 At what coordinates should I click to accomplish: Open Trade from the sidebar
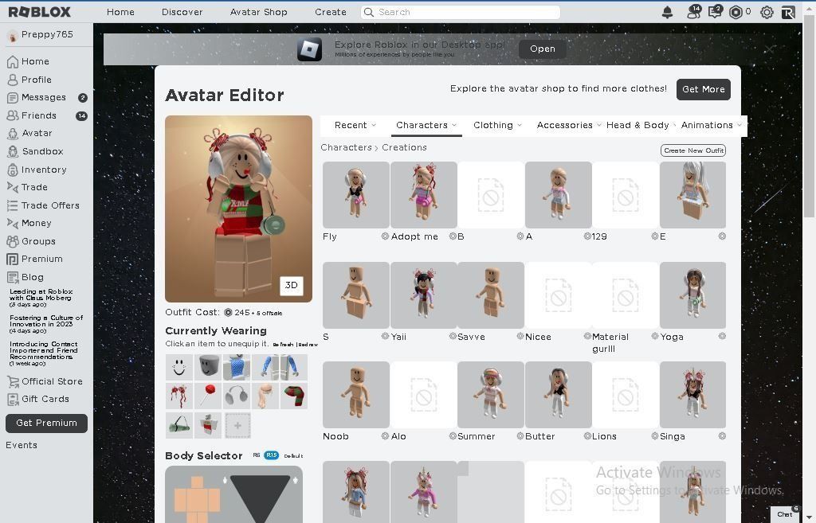coord(34,187)
